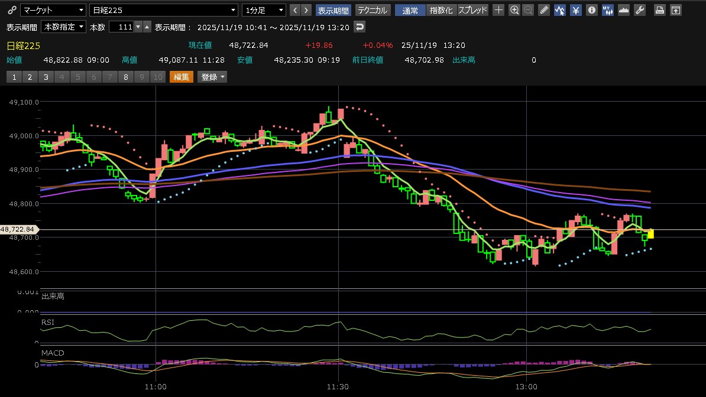Viewport: 706px width, 397px height.
Task: Click the yen price display icon
Action: click(575, 10)
